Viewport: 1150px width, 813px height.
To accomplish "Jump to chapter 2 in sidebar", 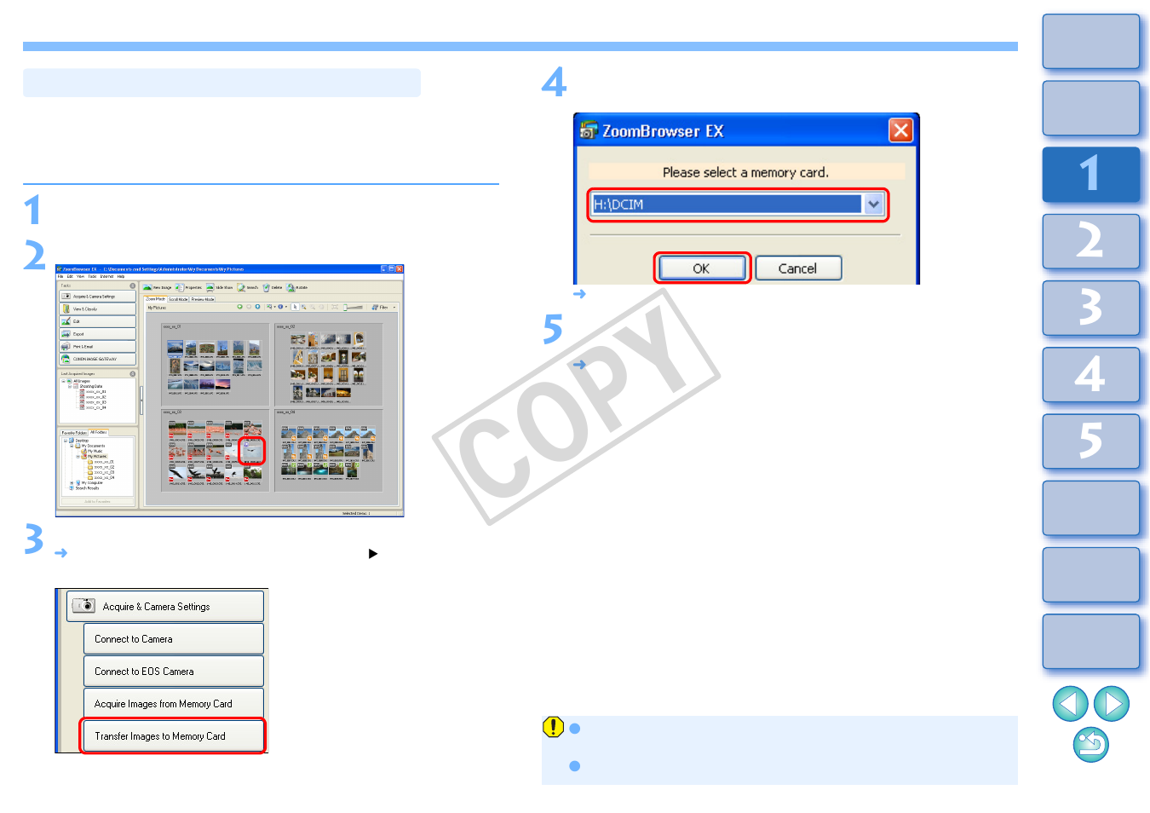I will (1091, 240).
